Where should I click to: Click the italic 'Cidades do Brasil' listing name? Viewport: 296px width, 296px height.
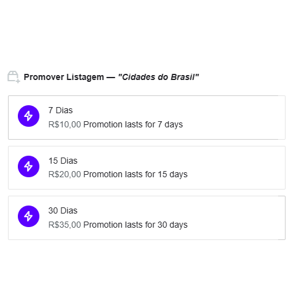point(158,77)
